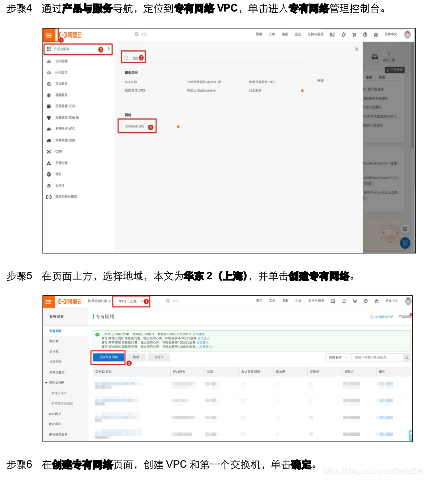The width and height of the screenshot is (427, 480).
Task: Collapse the 弹性公网IP tree group
Action: point(46,383)
